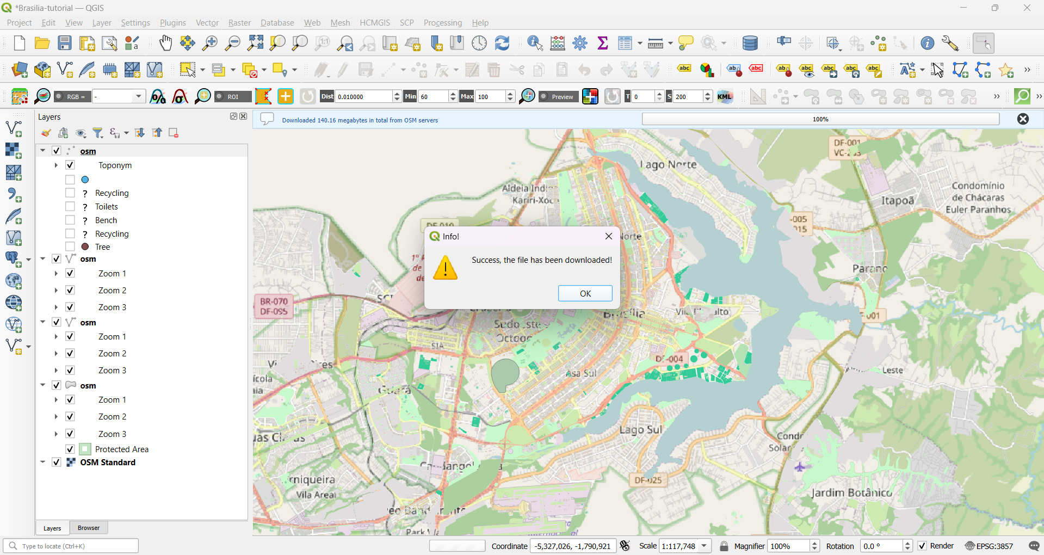
Task: Click Add Raster Layer icon in sidebar
Action: pos(14,150)
